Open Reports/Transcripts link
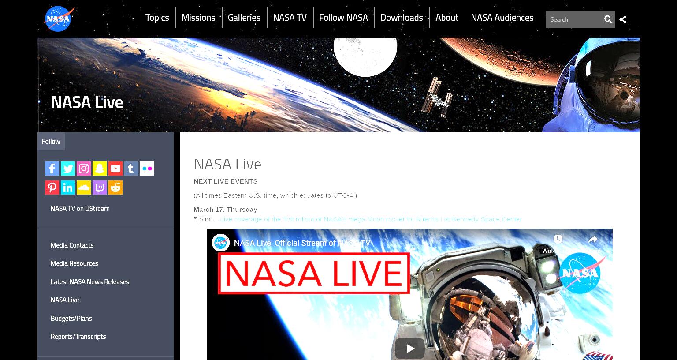 pyautogui.click(x=78, y=337)
